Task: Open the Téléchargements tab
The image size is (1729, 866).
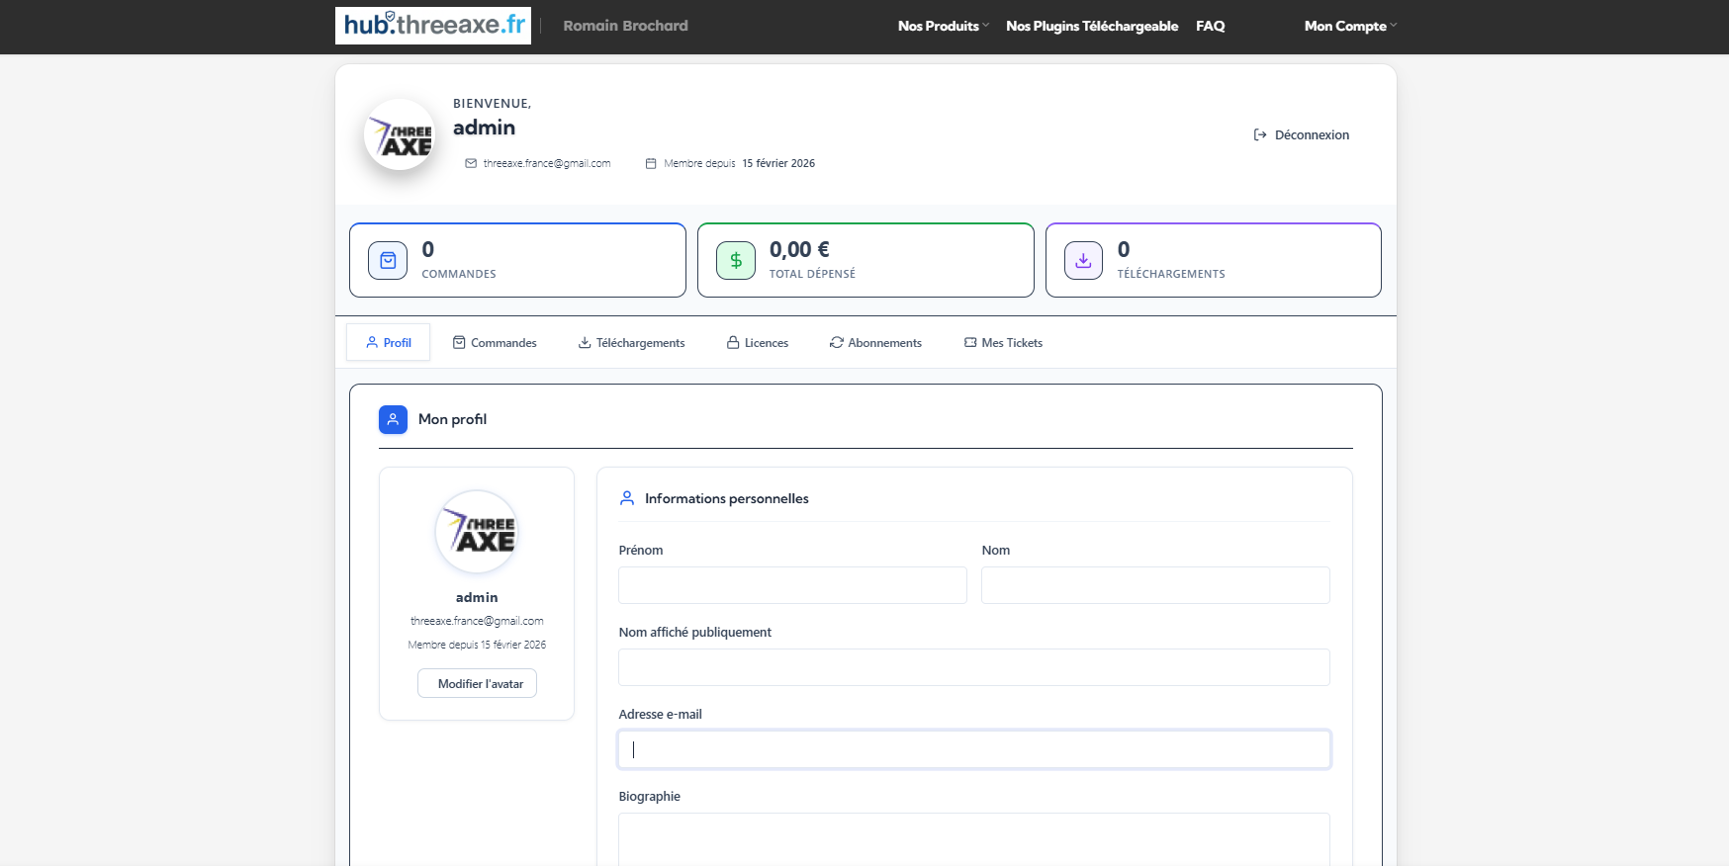Action: [x=631, y=342]
